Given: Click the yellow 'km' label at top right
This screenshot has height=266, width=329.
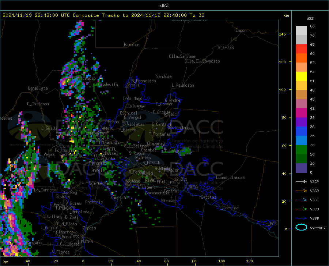Looking at the screenshot, I should tap(286, 15).
